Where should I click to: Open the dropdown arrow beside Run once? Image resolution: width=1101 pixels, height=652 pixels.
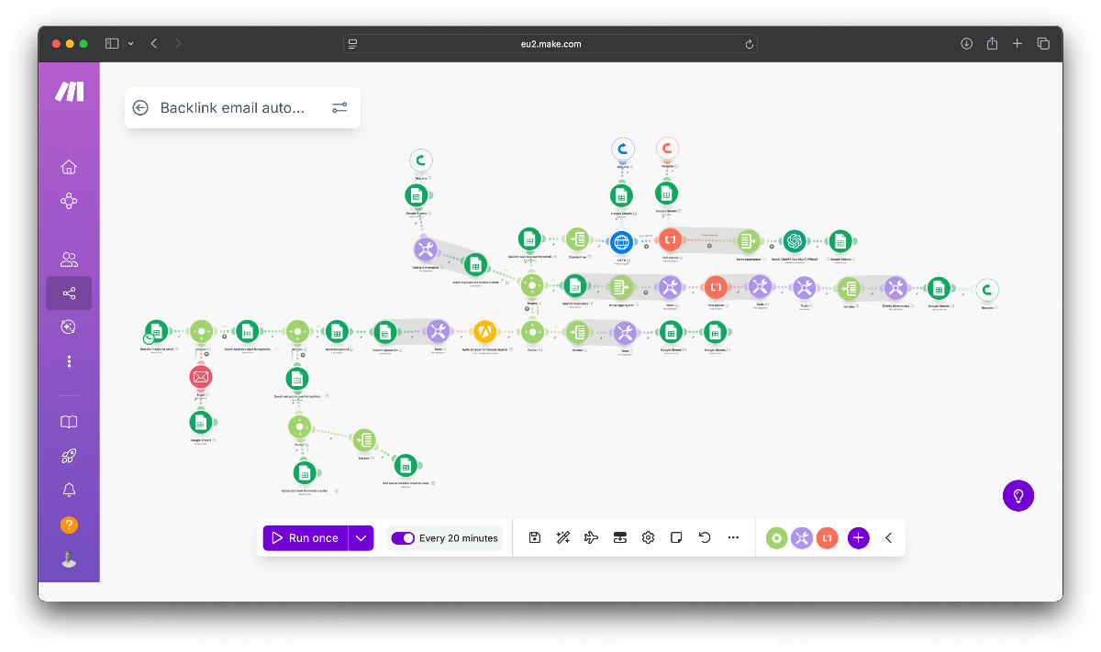[x=362, y=538]
